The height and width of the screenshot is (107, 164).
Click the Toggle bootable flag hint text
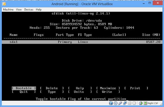click(x=81, y=99)
